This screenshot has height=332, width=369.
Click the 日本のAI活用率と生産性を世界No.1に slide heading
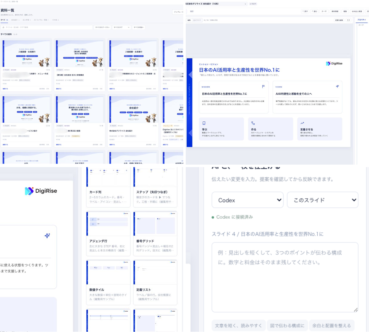coord(239,70)
